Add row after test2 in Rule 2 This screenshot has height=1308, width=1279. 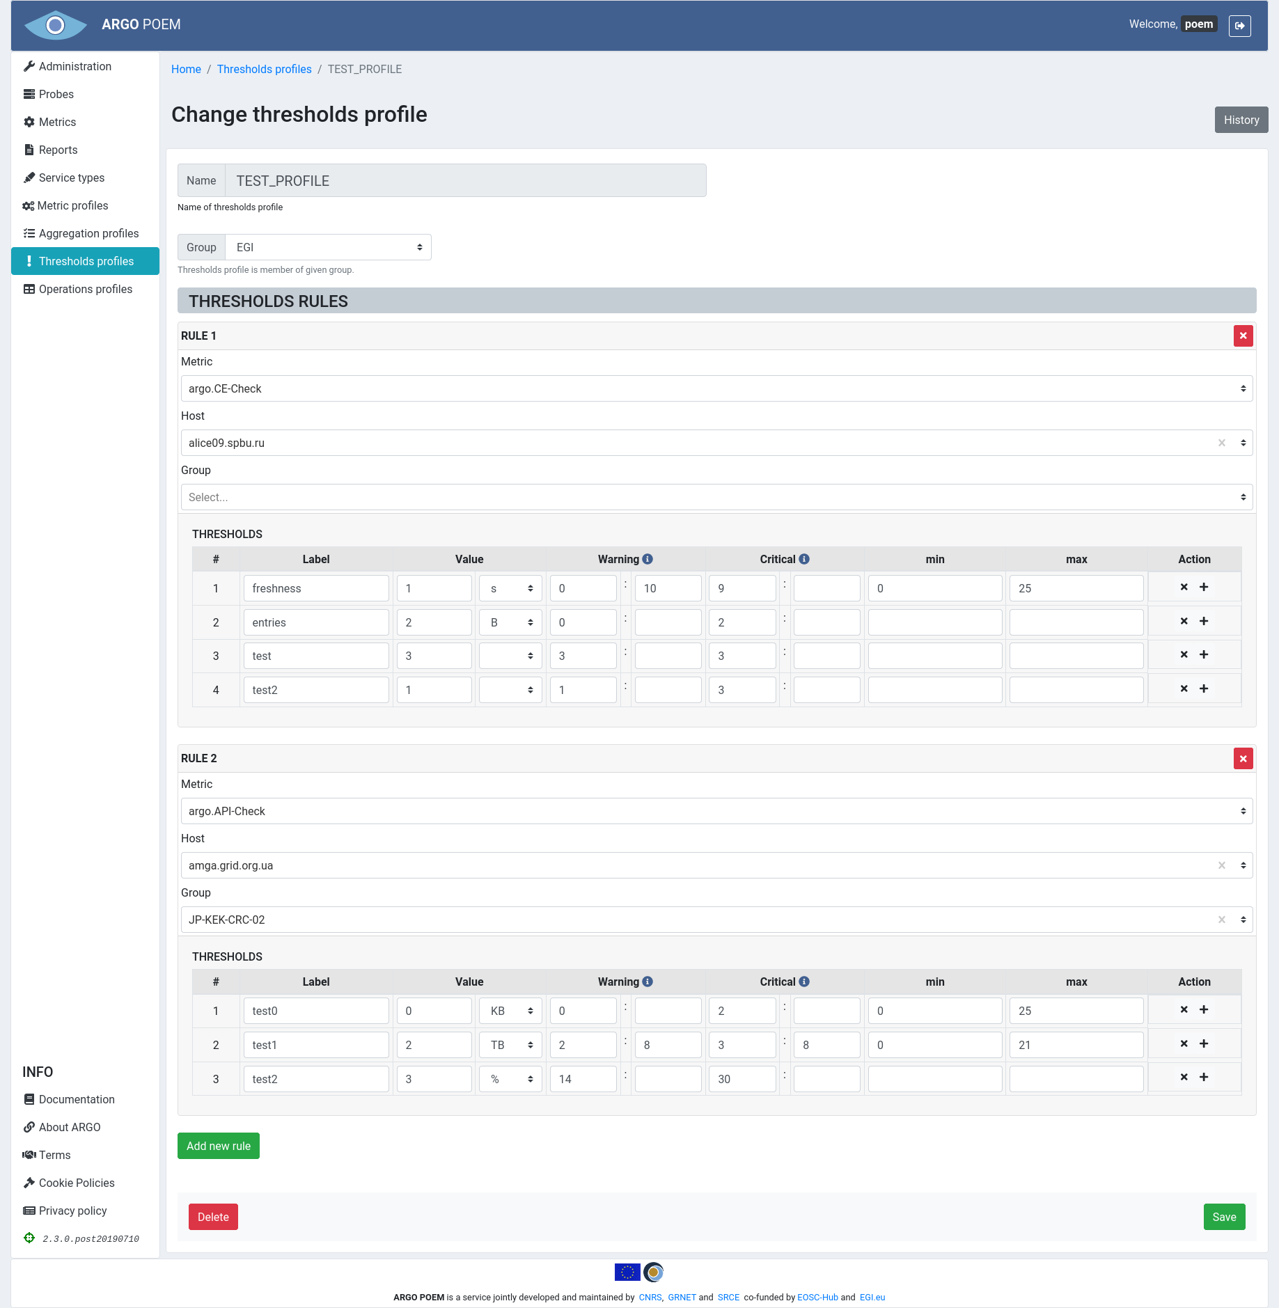tap(1204, 1077)
